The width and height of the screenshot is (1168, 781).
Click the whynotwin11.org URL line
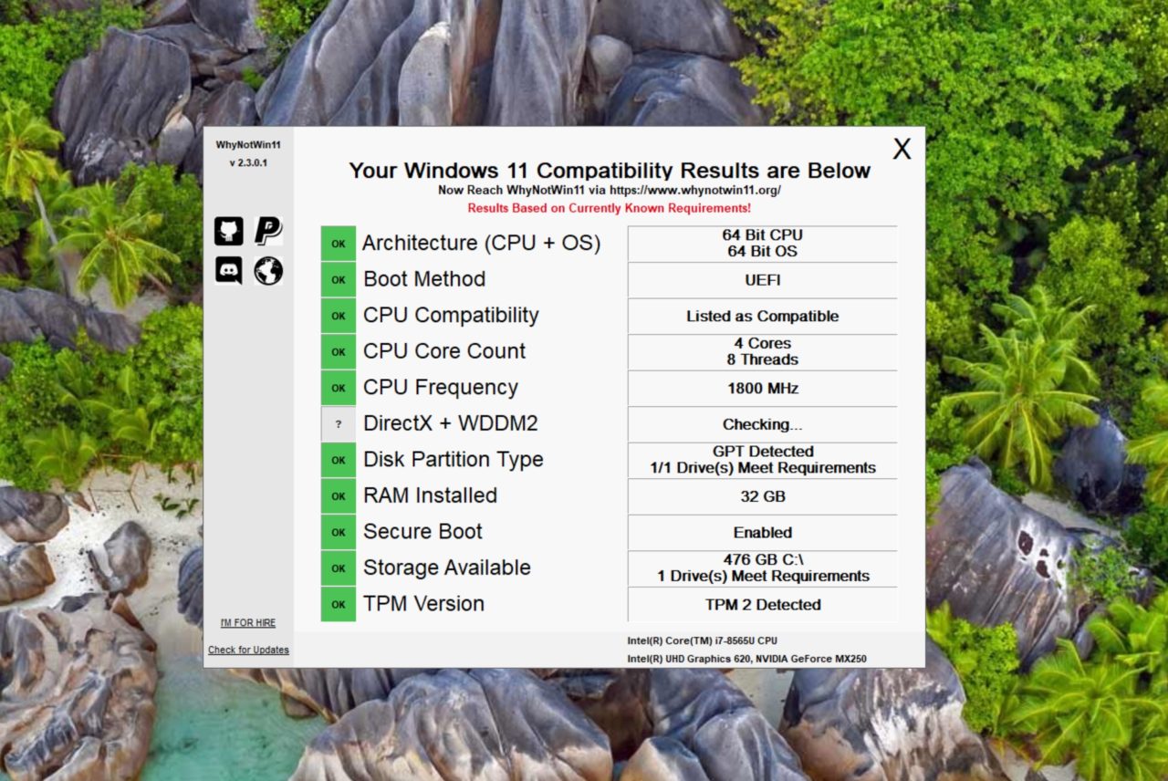coord(610,191)
